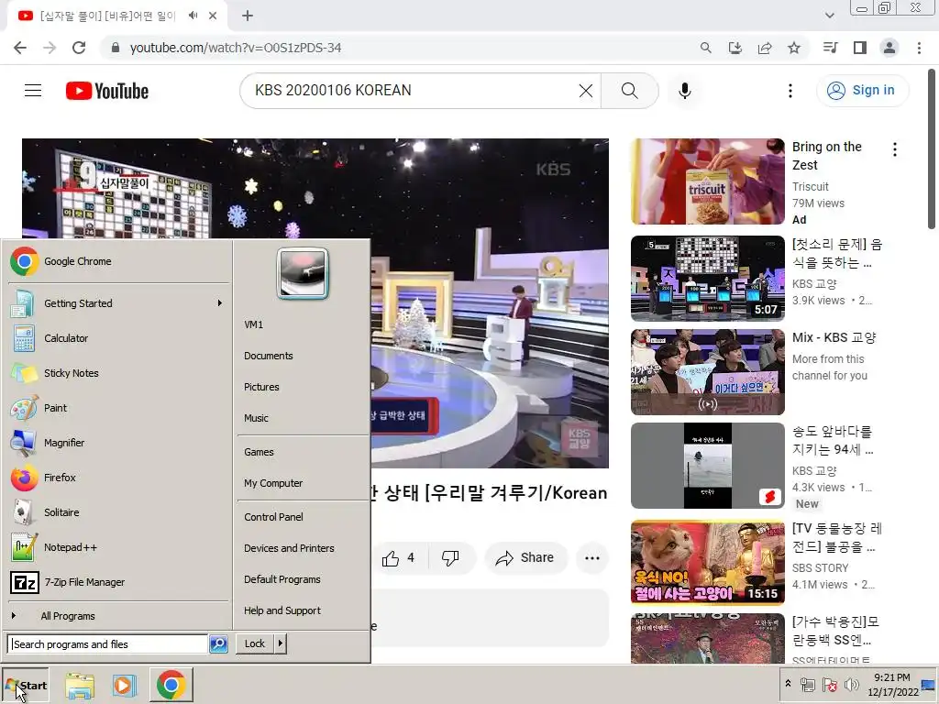Open Chrome zoom search icon in address bar
This screenshot has width=939, height=704.
point(706,48)
